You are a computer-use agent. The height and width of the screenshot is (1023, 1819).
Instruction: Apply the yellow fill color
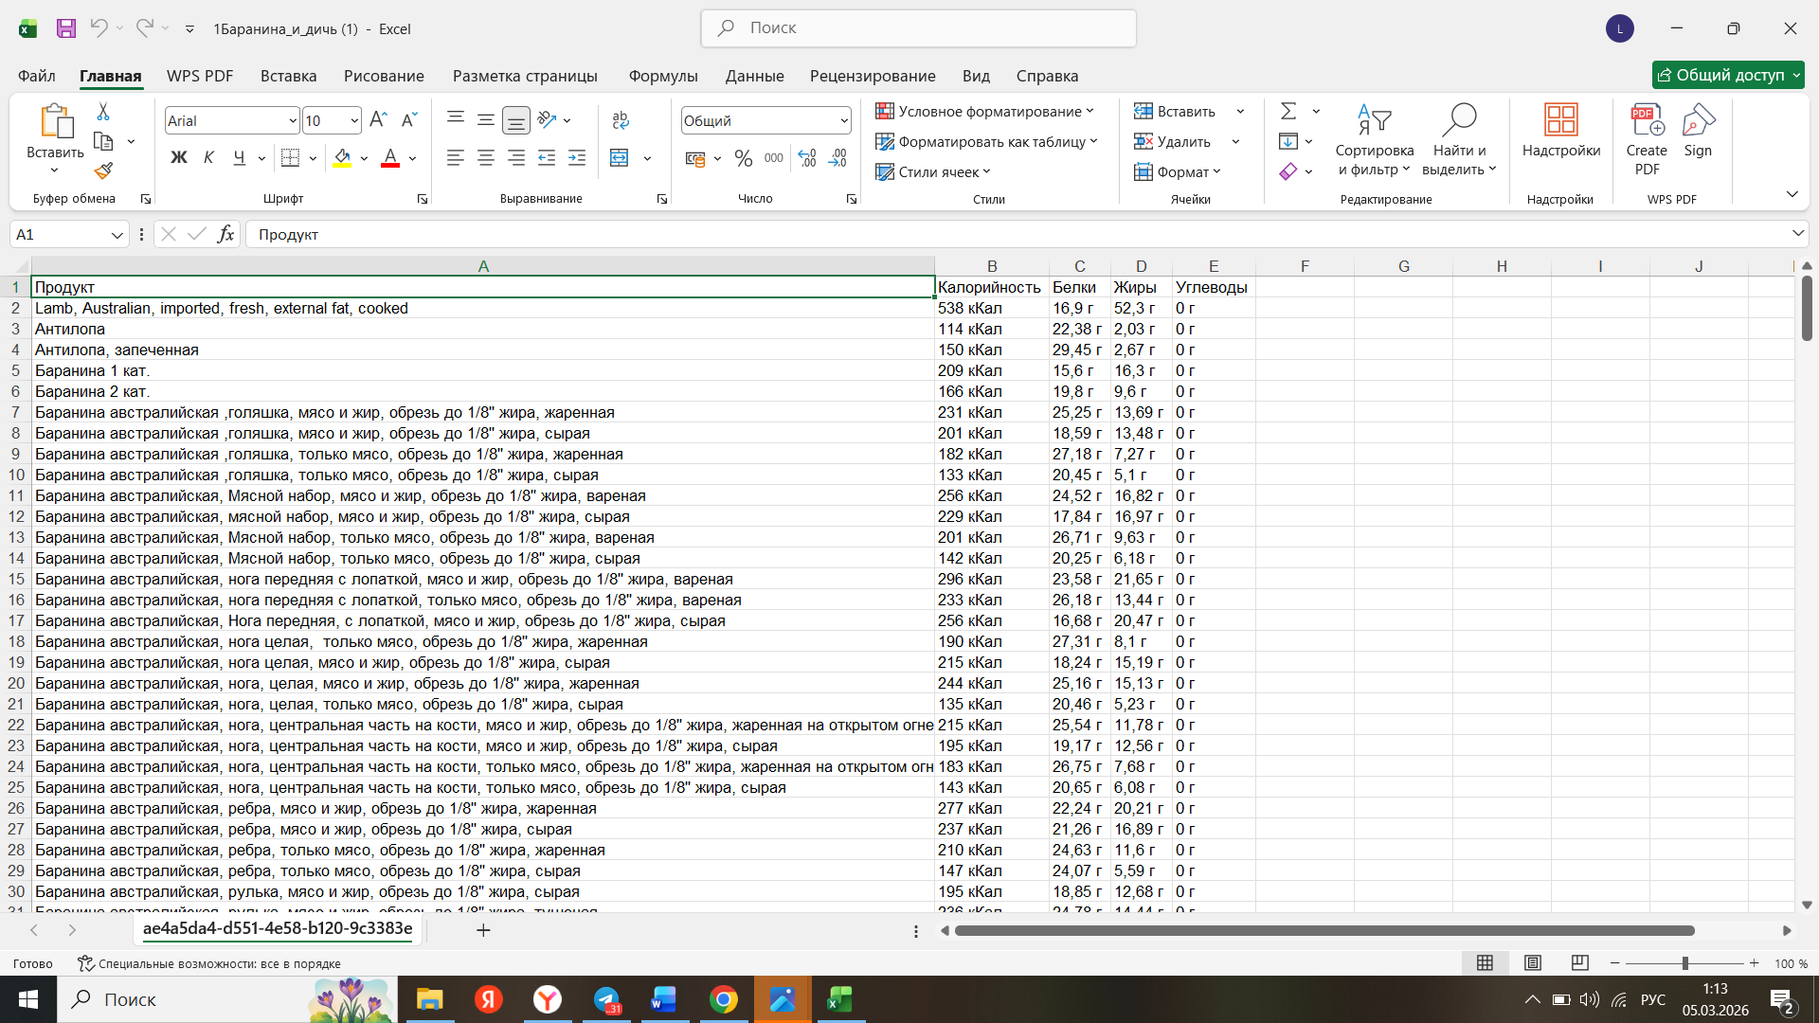(x=342, y=158)
